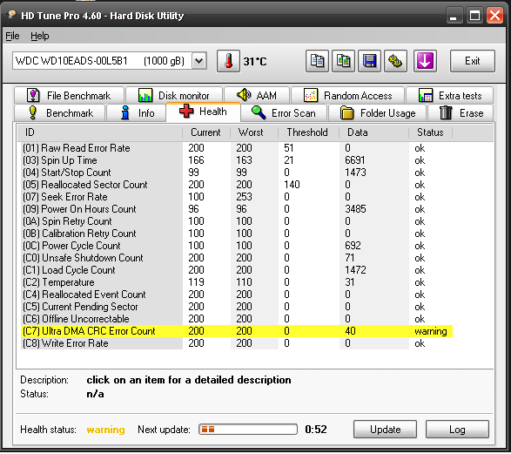Open options gear icon
The height and width of the screenshot is (454, 511).
[x=395, y=61]
